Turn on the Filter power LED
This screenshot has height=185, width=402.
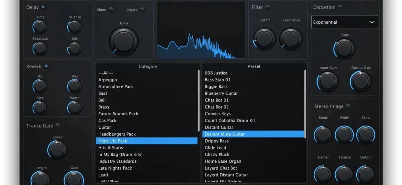(267, 7)
